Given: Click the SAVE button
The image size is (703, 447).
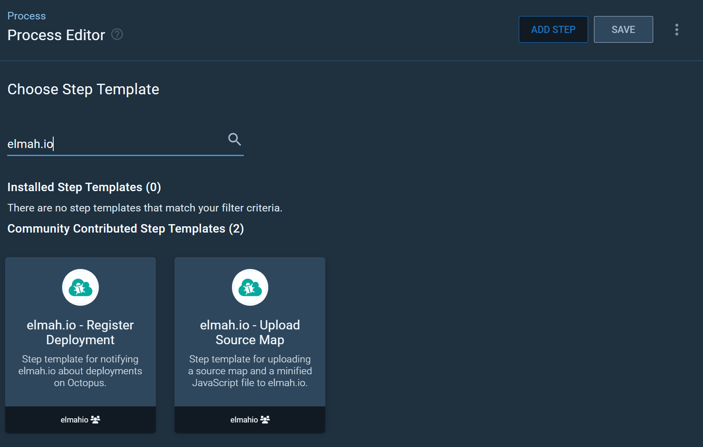Looking at the screenshot, I should click(624, 30).
